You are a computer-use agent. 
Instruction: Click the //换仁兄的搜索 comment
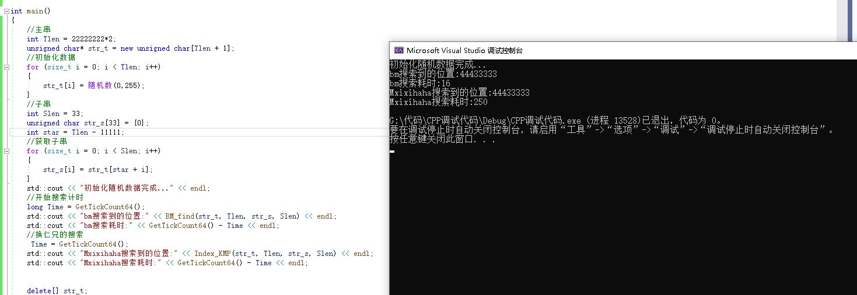coord(55,235)
